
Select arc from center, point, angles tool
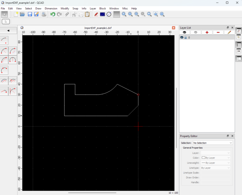pos(4,40)
